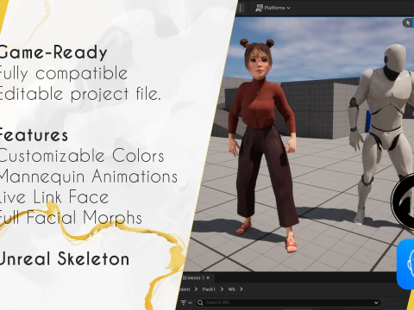This screenshot has height=310, width=414.
Task: Close the Content Browser 1 tab
Action: 208,277
